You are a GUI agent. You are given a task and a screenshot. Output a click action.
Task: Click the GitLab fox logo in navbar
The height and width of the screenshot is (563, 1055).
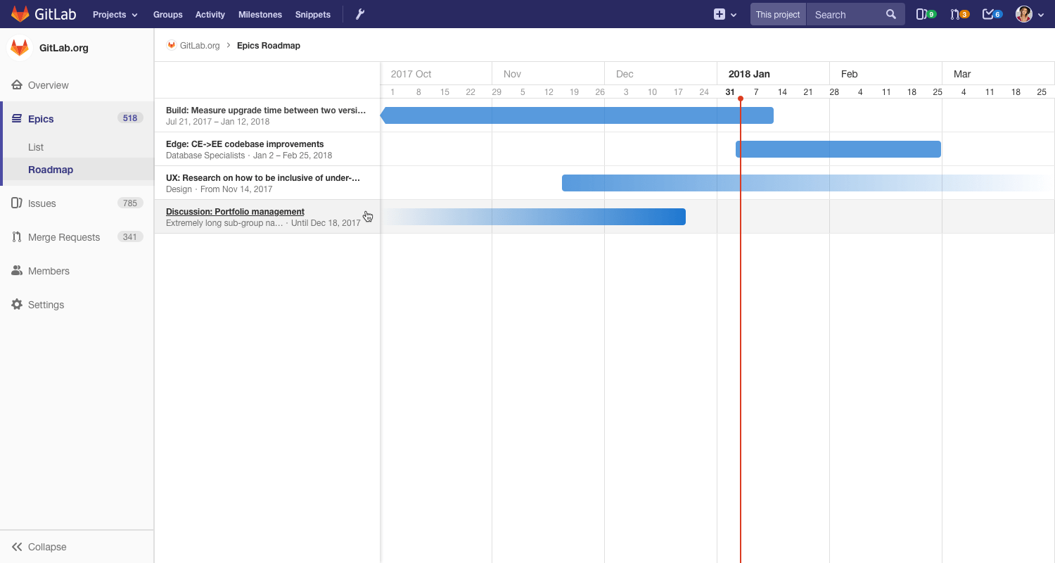point(20,14)
